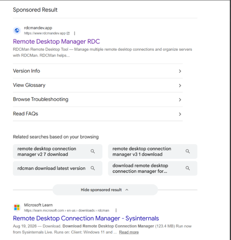Open three-dot menu beside learn.microsoft.com URL
The width and height of the screenshot is (231, 240).
pos(116,210)
